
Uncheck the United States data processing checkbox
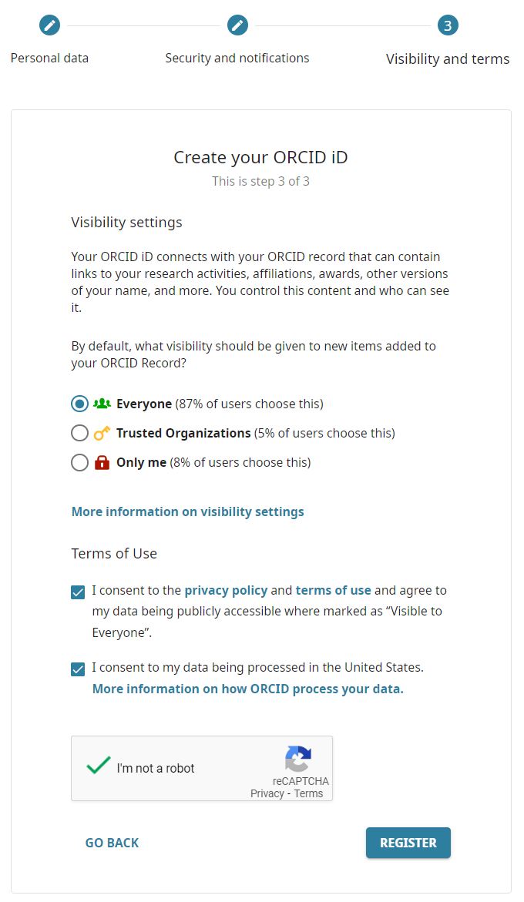pyautogui.click(x=78, y=669)
